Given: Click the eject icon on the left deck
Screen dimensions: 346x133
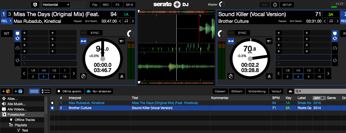Looking at the screenshot, I should pyautogui.click(x=122, y=76).
